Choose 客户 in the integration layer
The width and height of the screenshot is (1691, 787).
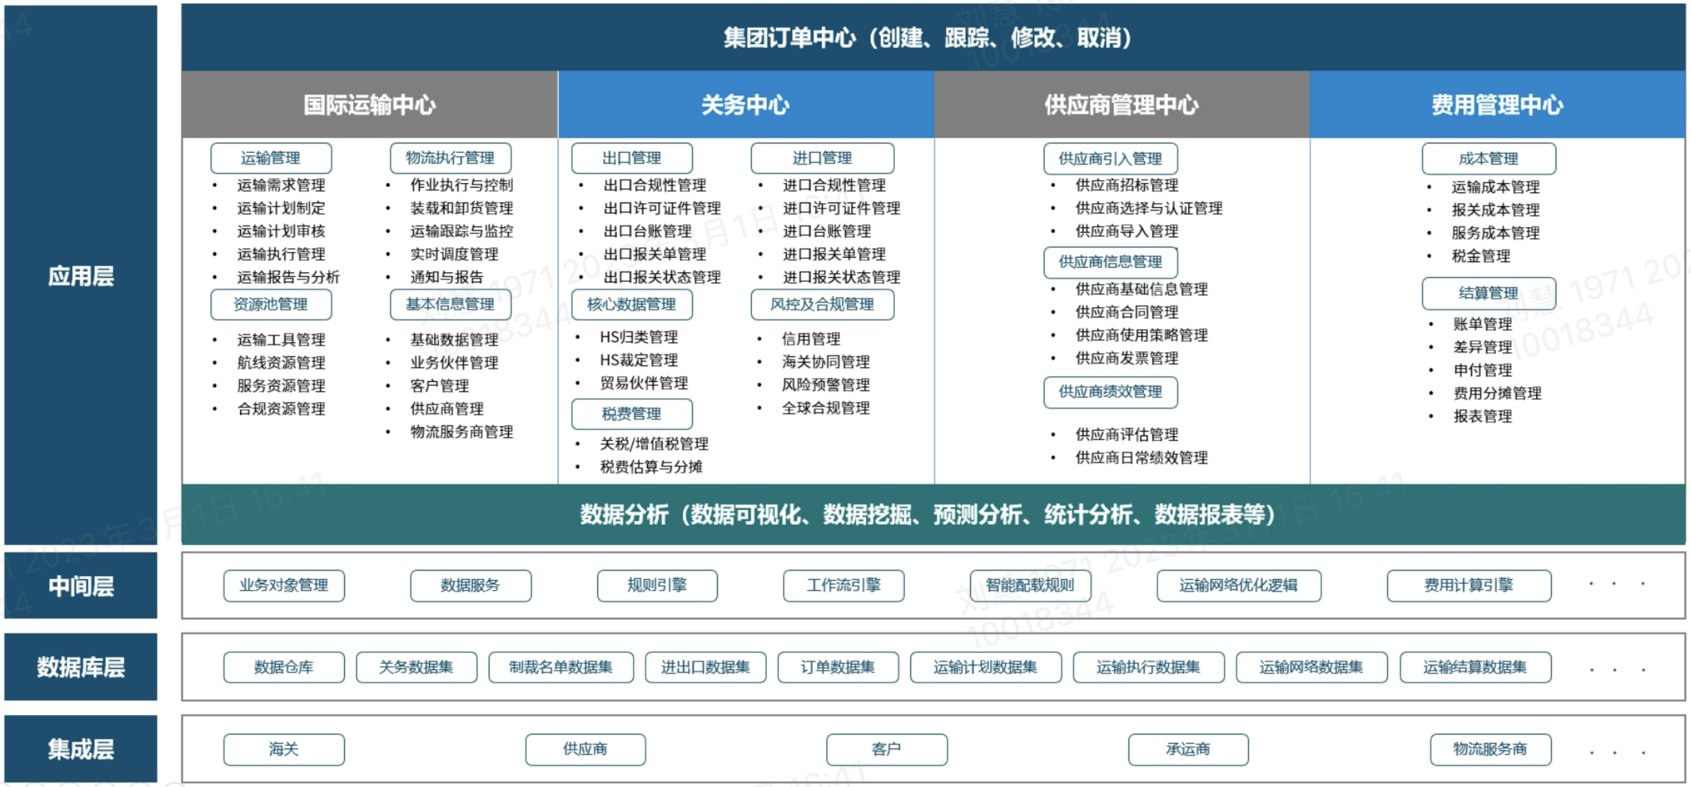tap(887, 749)
